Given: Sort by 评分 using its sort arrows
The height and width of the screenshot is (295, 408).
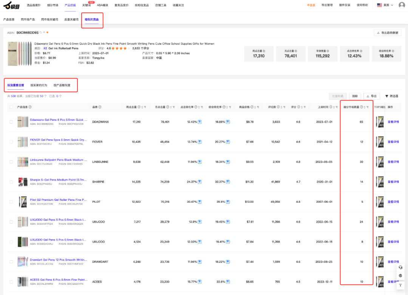Looking at the screenshot, I should [301, 107].
